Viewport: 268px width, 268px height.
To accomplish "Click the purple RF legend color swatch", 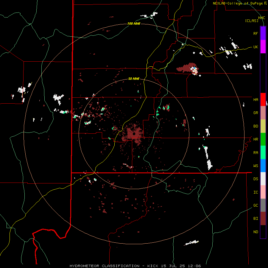I will coord(263,33).
